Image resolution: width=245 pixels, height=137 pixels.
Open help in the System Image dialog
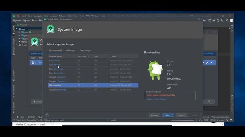click(47, 115)
